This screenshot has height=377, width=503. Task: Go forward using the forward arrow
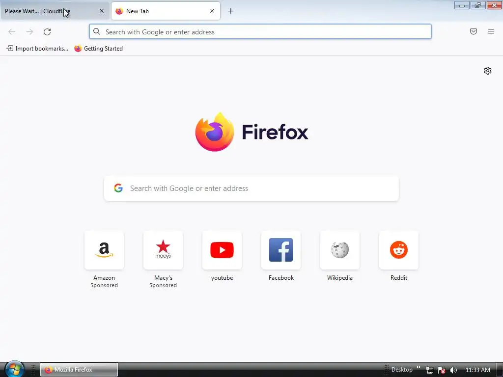pos(29,32)
